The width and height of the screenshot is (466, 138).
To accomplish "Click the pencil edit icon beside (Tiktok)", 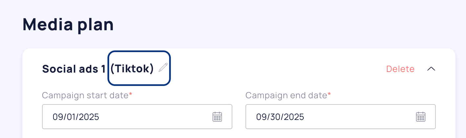I will click(x=163, y=68).
